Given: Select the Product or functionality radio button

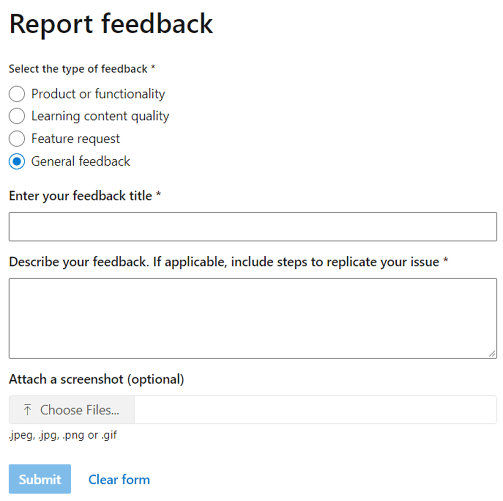Looking at the screenshot, I should click(17, 94).
